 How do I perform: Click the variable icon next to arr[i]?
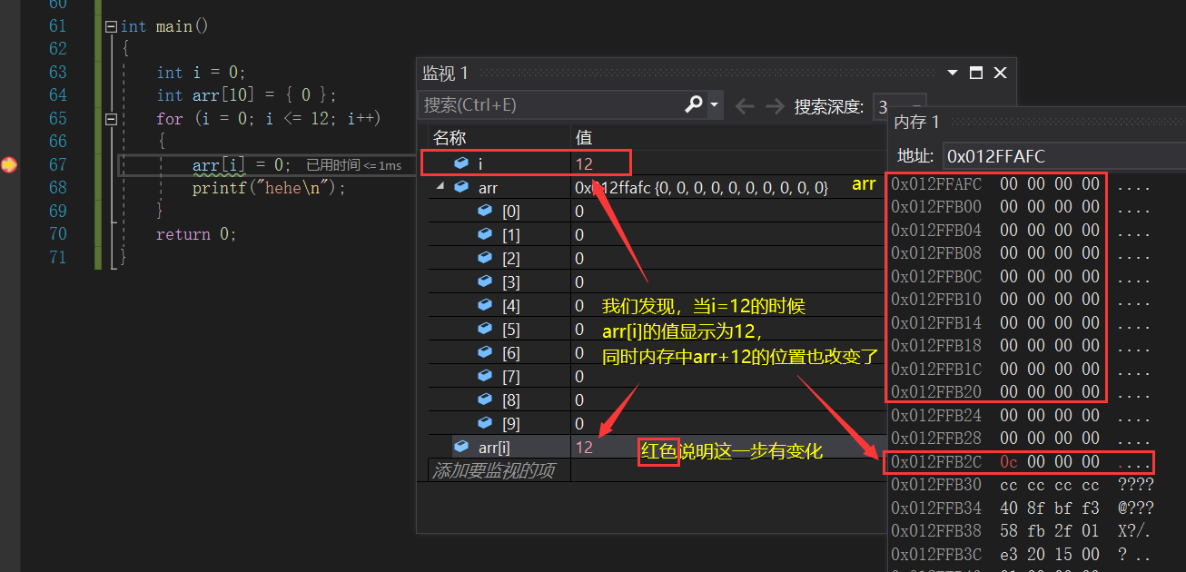[x=461, y=446]
